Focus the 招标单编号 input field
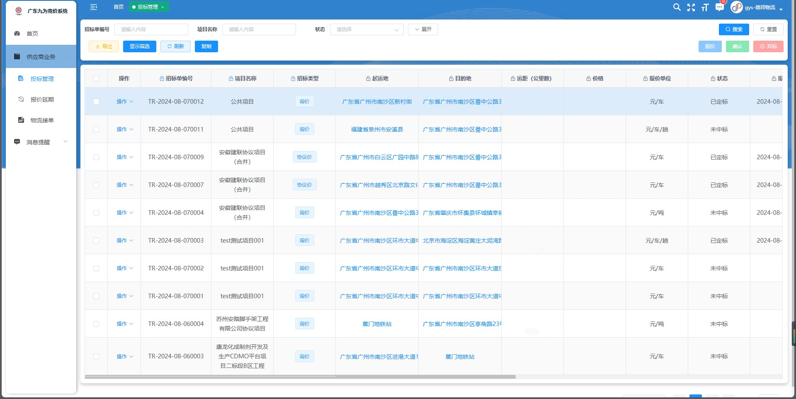The height and width of the screenshot is (399, 796). [x=151, y=29]
